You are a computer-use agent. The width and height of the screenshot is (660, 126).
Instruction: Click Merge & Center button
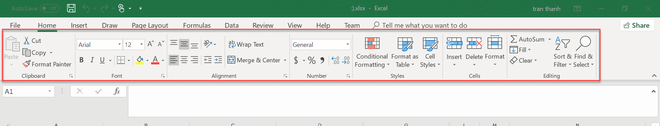(254, 60)
